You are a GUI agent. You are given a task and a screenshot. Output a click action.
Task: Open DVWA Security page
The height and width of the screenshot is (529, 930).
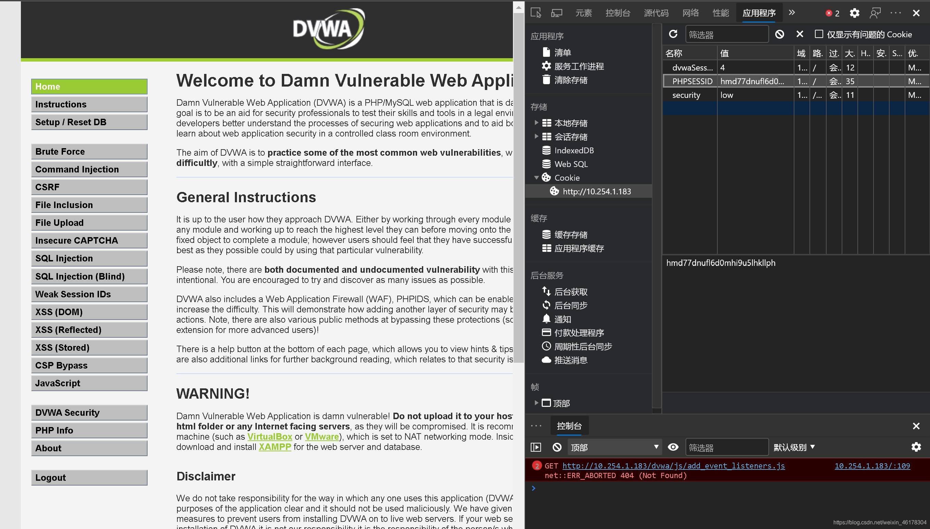point(89,413)
